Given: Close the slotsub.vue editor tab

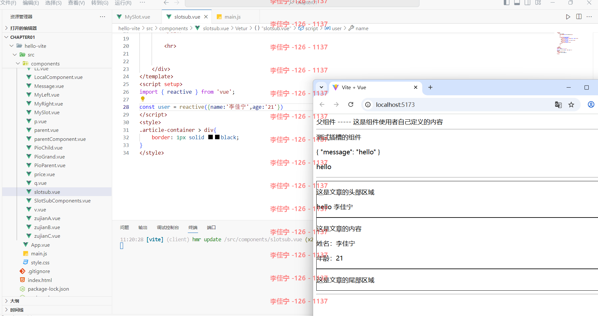Looking at the screenshot, I should [x=206, y=17].
